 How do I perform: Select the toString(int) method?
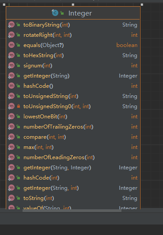(x=39, y=198)
